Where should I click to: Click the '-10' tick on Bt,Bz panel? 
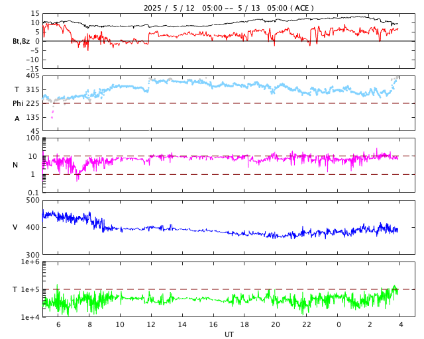coord(32,60)
